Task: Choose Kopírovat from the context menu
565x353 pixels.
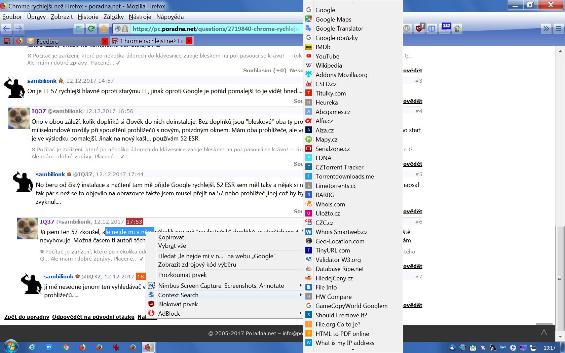Action: 225,237
